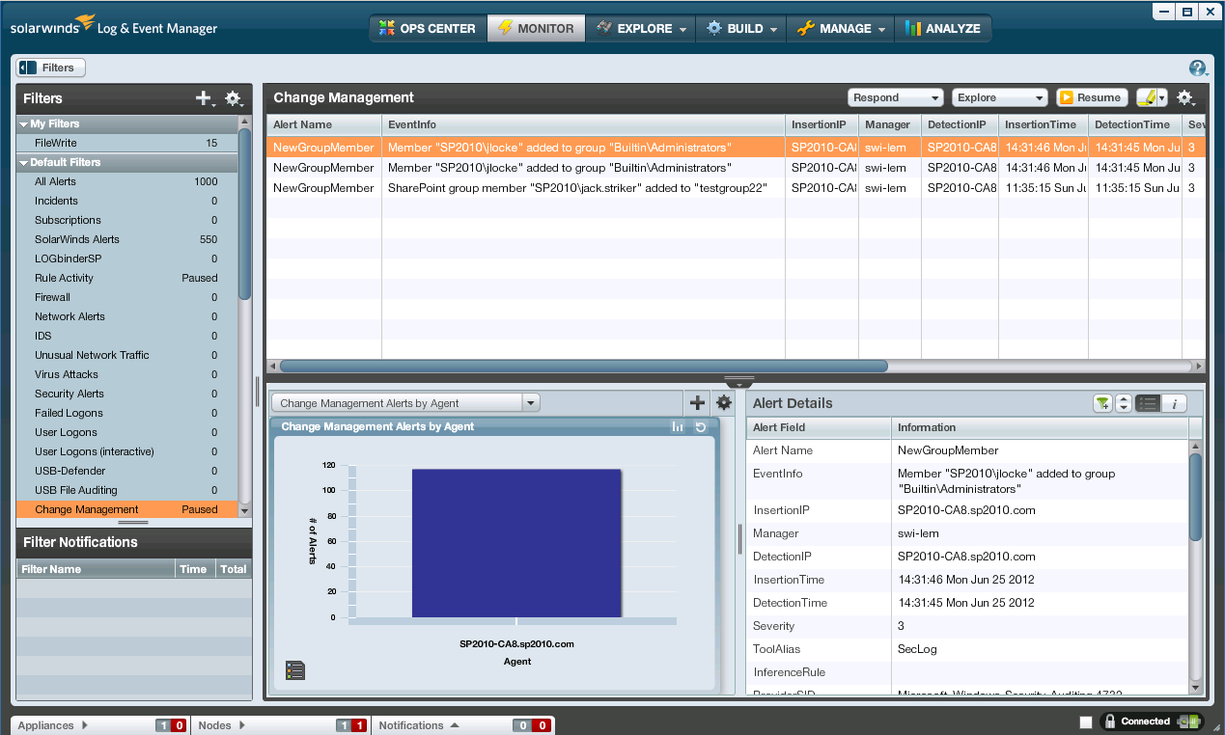Step through alerts with the up/down stepper
This screenshot has width=1225, height=735.
(x=1123, y=404)
